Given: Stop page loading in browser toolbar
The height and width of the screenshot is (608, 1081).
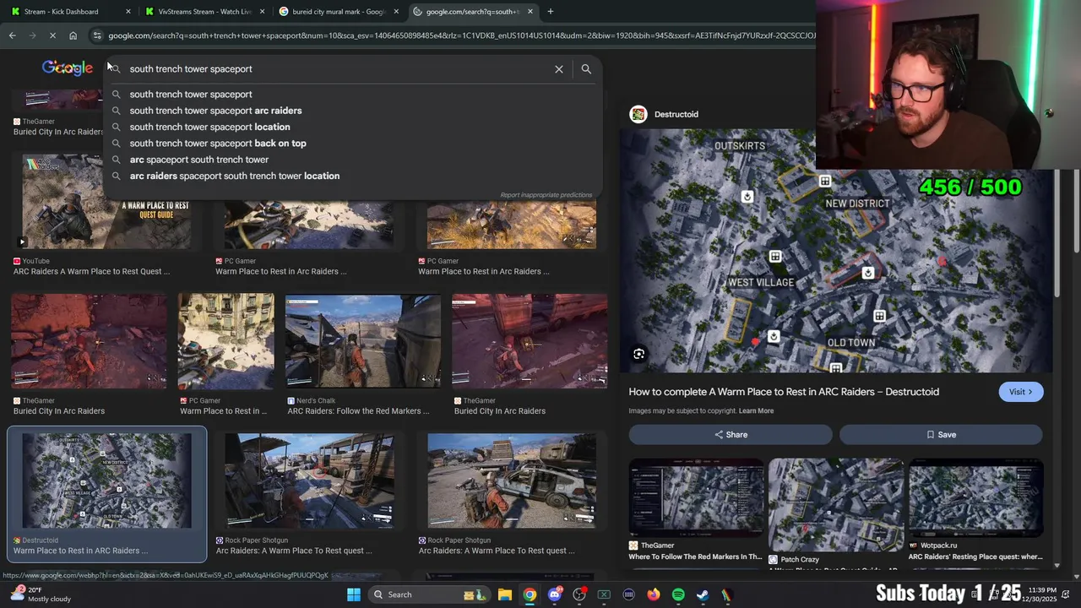Looking at the screenshot, I should coord(52,35).
